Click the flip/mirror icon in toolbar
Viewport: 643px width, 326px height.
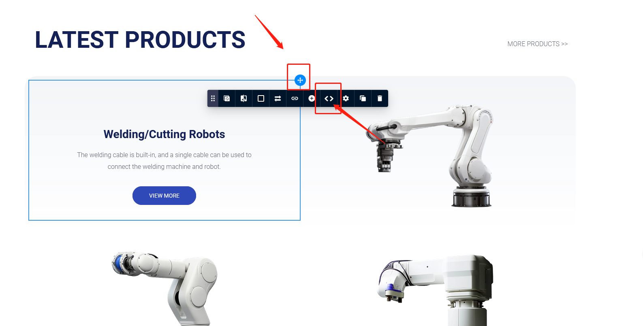pyautogui.click(x=244, y=98)
